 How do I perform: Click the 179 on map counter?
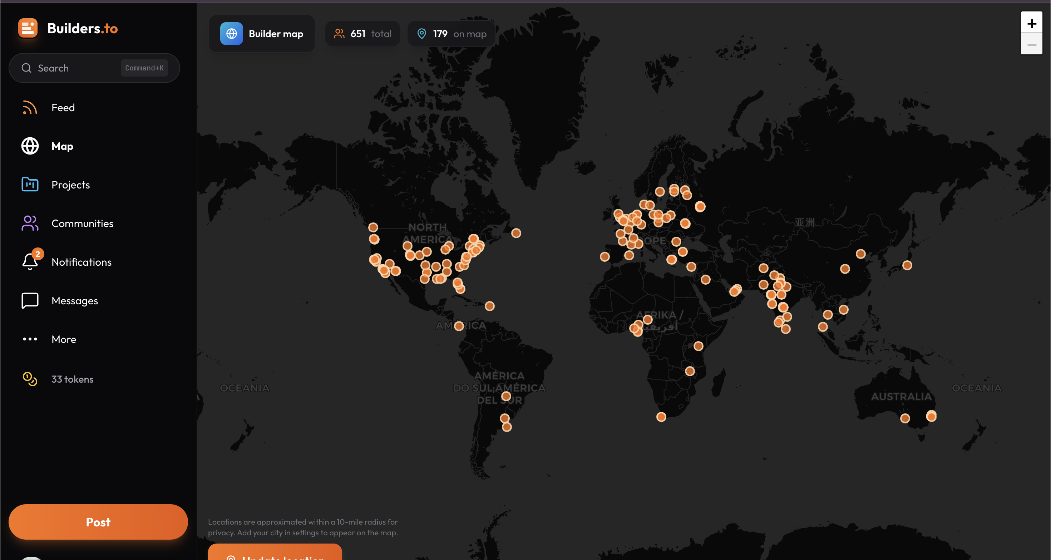pos(451,34)
